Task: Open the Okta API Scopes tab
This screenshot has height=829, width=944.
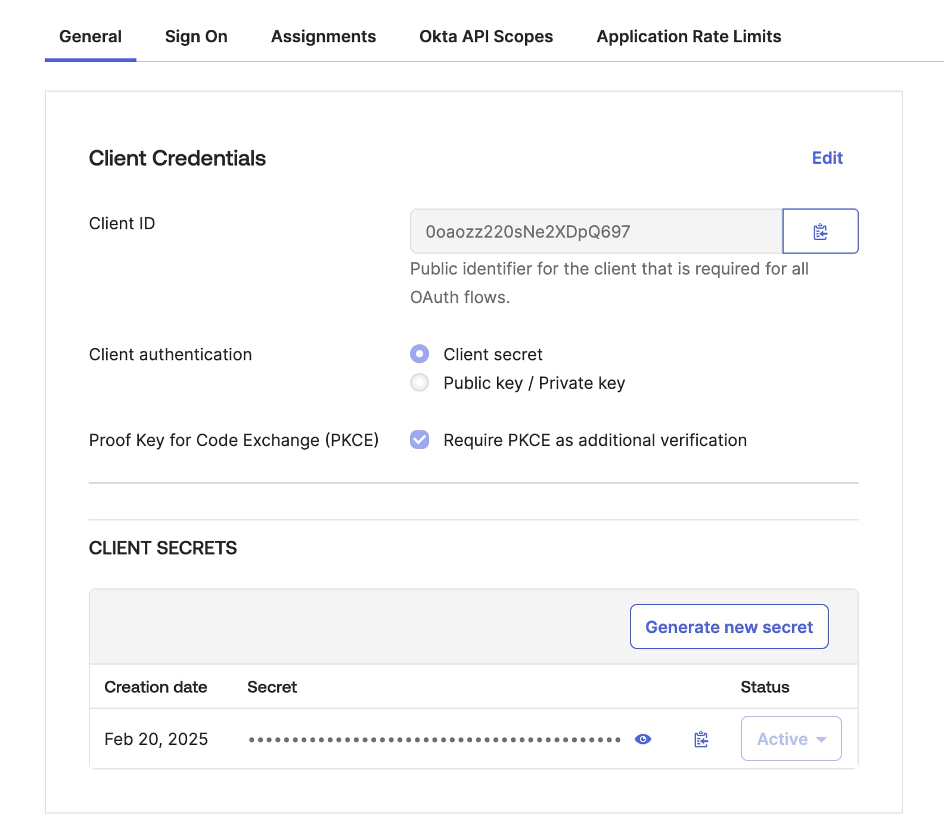Action: tap(486, 36)
